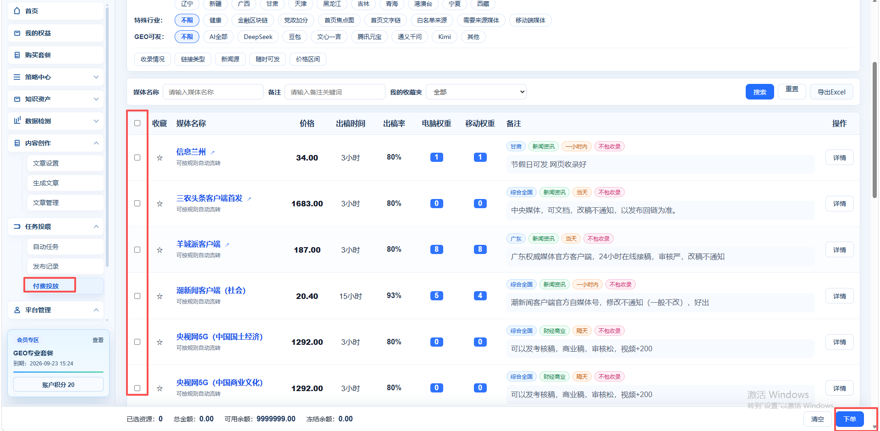
Task: Open 详情 for 羊城派客户端
Action: pos(840,250)
